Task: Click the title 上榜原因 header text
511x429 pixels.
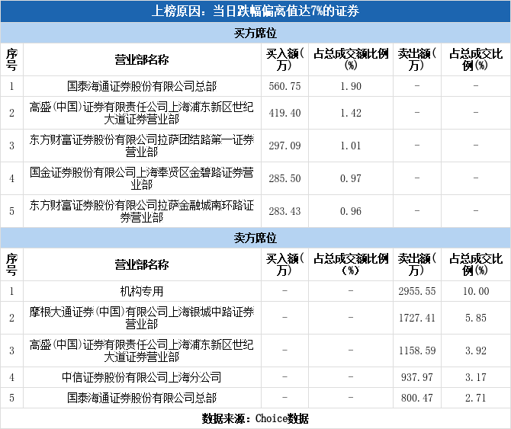Action: tap(256, 11)
